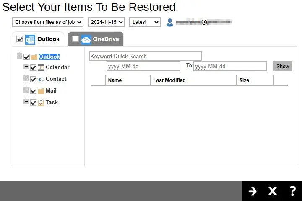Viewport: 302px width, 201px height.
Task: Open the backup date 2024-11-15 dropdown
Action: pos(106,22)
